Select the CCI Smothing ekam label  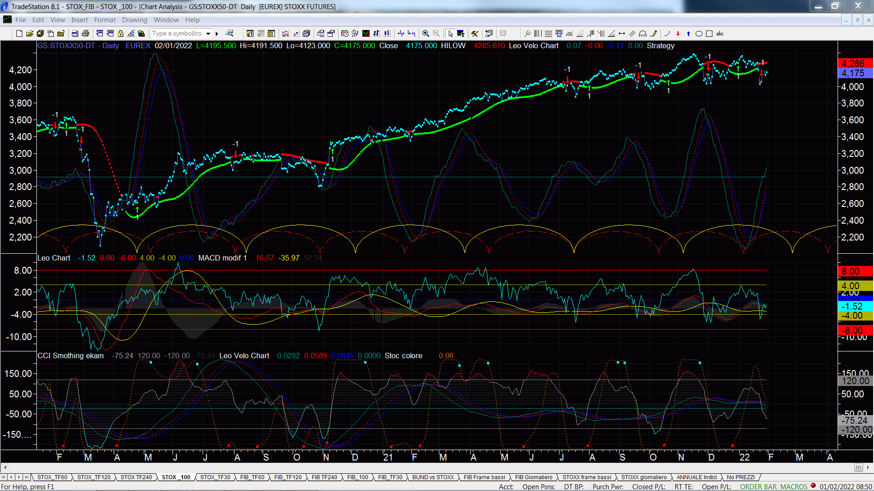(x=71, y=356)
